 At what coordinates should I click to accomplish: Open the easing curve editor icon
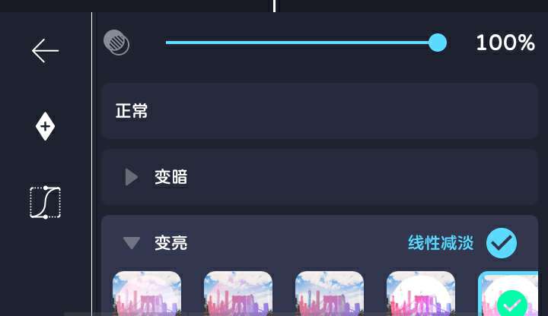(46, 202)
